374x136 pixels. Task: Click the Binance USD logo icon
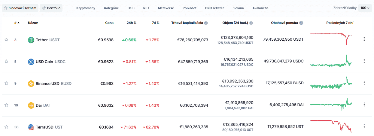31,83
